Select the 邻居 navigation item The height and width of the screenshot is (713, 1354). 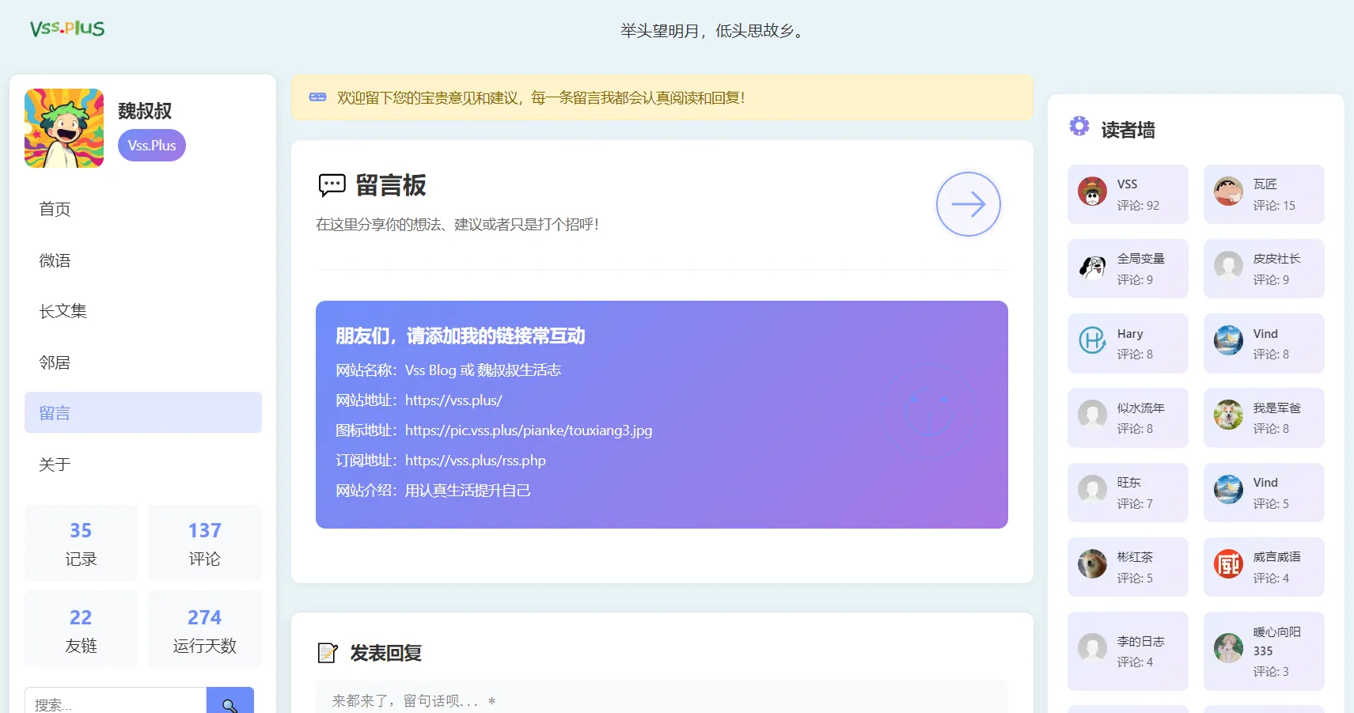(55, 362)
